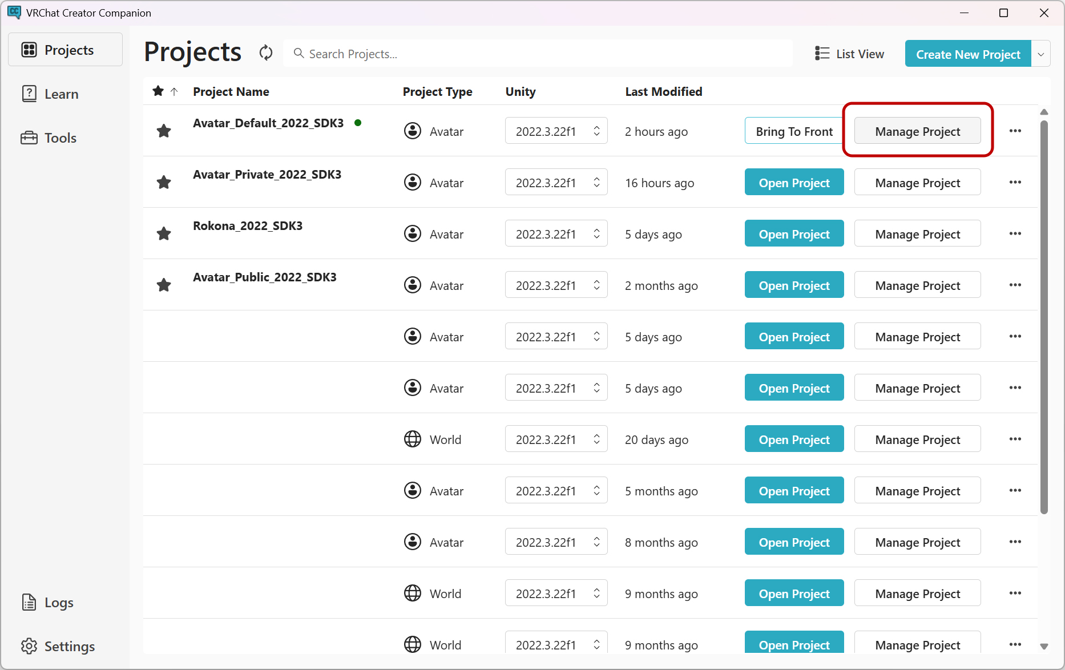Switch to List View layout
This screenshot has height=670, width=1065.
pyautogui.click(x=849, y=54)
